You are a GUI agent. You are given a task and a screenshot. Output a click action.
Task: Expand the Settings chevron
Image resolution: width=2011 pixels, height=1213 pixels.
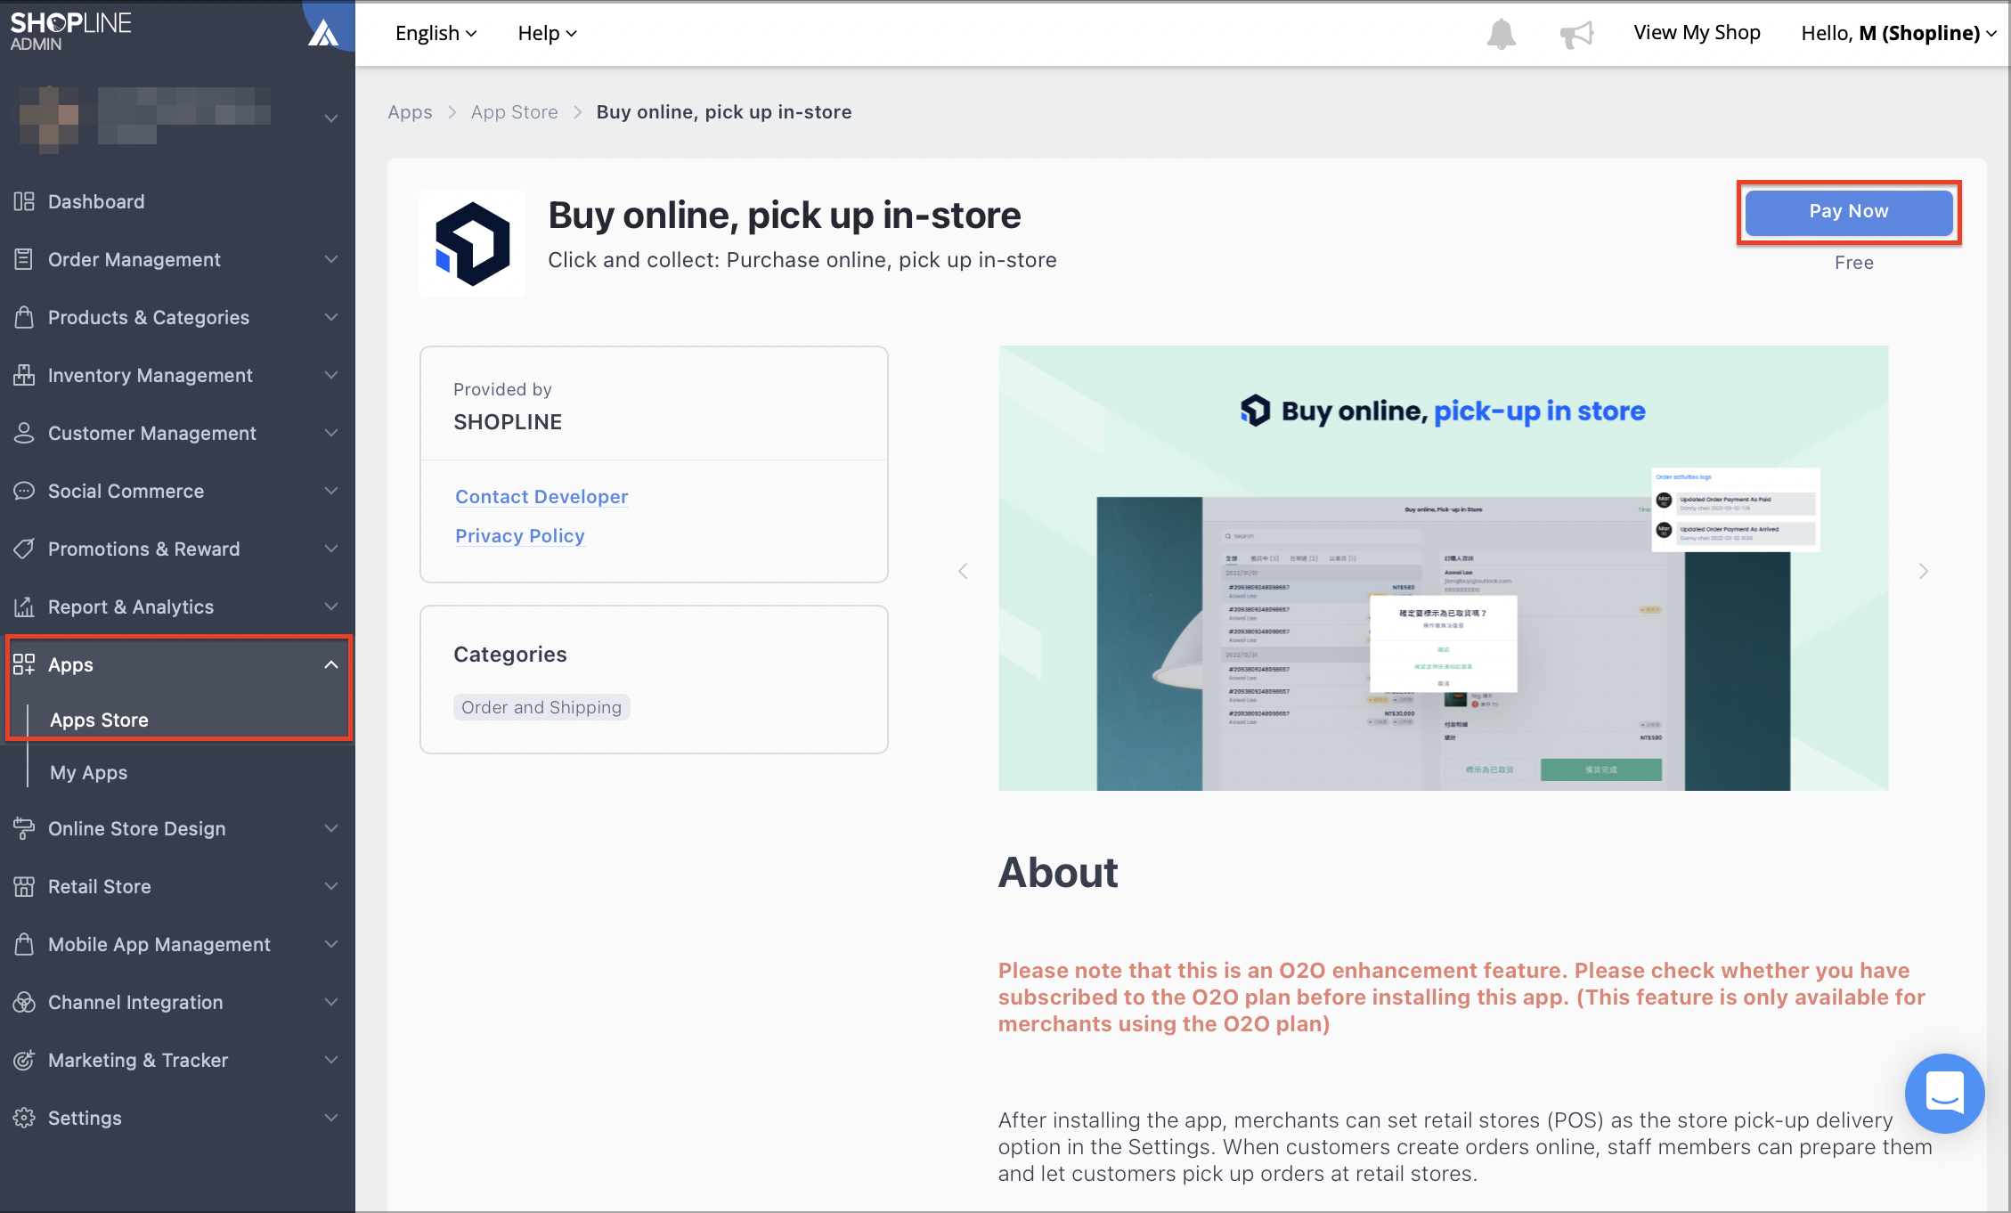(331, 1118)
